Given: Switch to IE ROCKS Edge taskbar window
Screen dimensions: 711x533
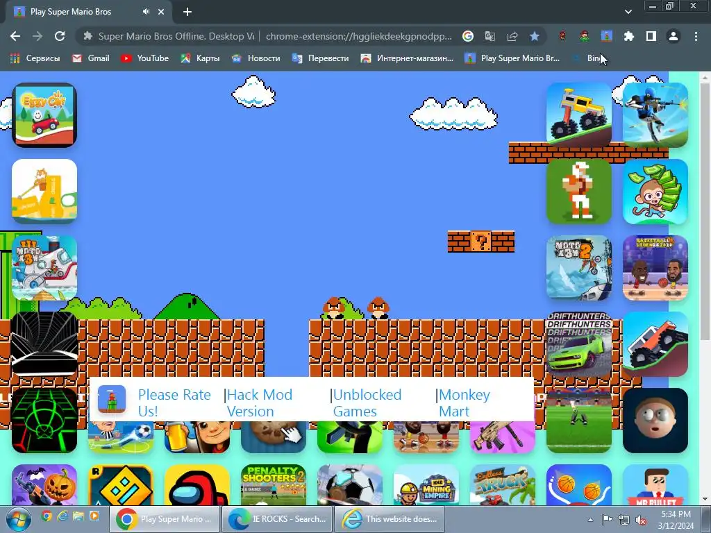Looking at the screenshot, I should (x=278, y=519).
